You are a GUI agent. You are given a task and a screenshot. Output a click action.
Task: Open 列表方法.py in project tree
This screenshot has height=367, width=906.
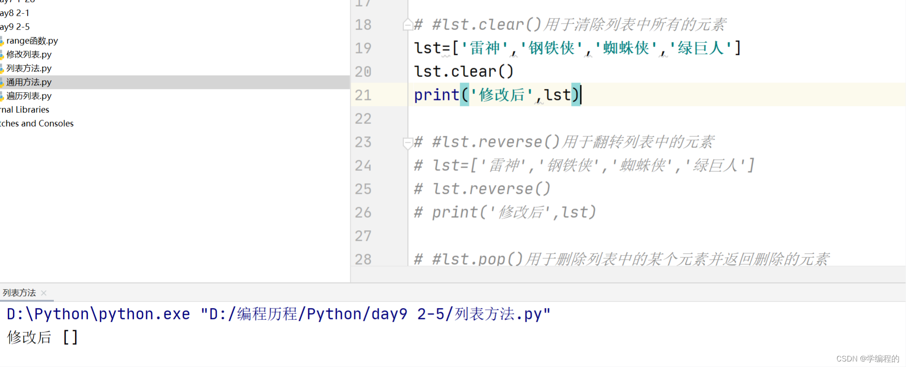click(29, 68)
